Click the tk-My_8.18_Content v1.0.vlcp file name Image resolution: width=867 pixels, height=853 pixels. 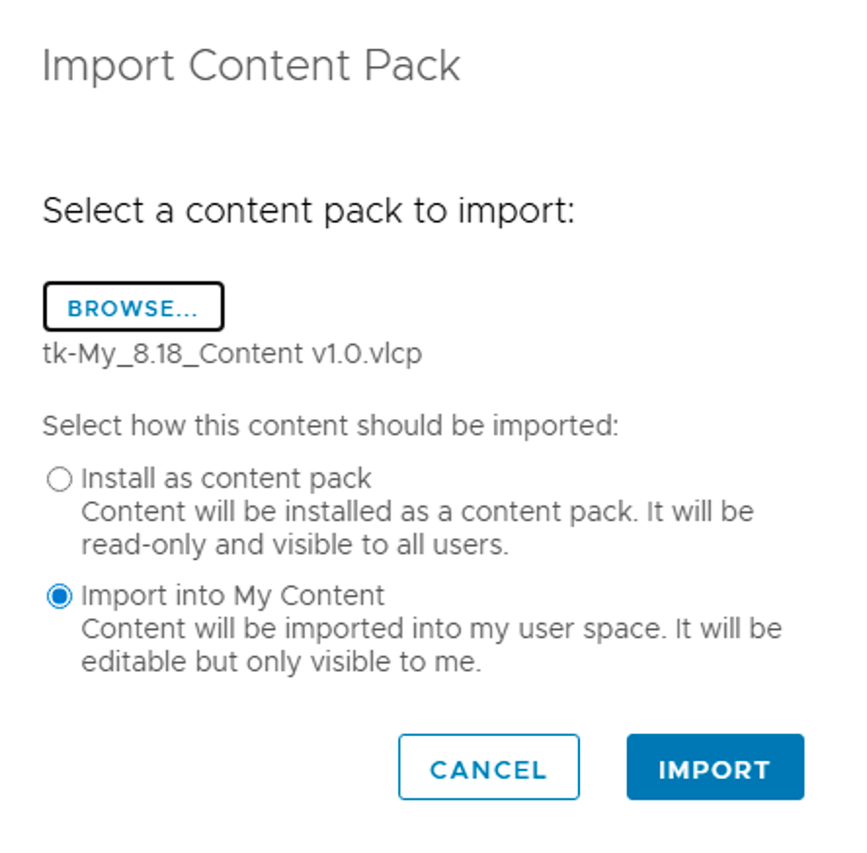click(x=232, y=353)
